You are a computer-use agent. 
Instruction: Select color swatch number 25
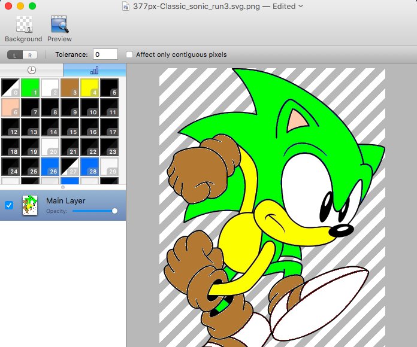(30, 166)
